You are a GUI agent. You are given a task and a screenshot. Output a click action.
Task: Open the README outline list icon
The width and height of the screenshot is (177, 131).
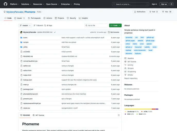(x=118, y=115)
